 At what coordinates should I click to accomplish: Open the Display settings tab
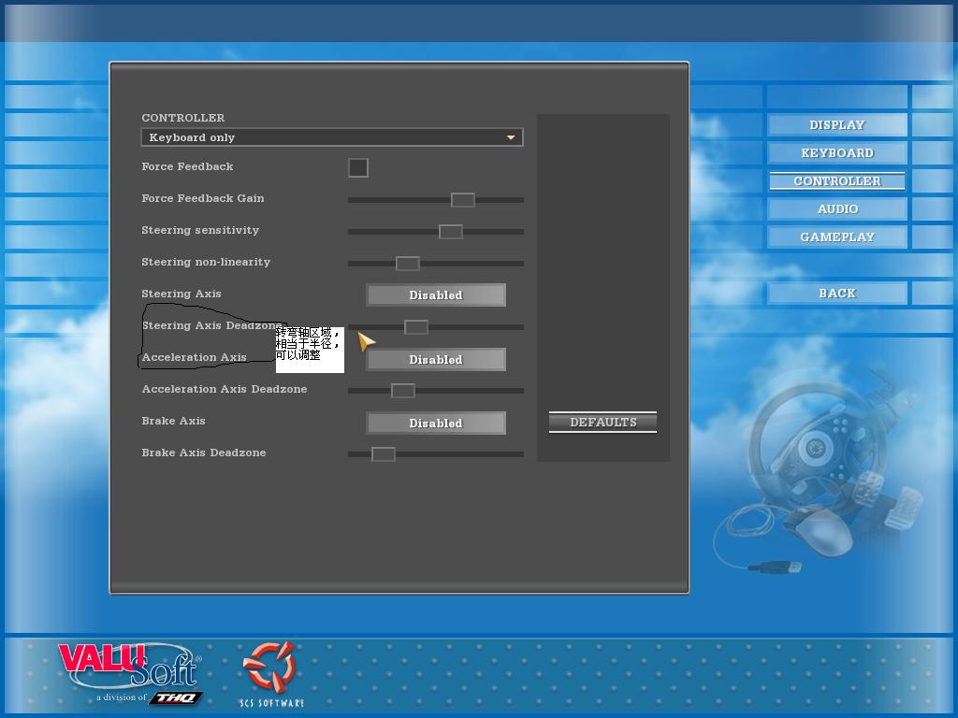click(x=836, y=125)
